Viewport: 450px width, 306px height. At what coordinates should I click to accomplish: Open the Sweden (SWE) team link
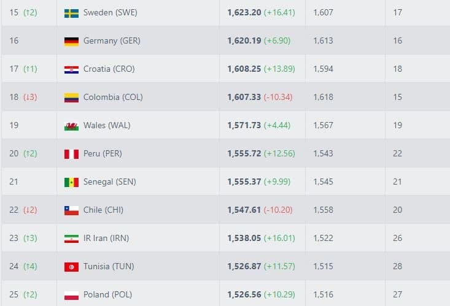click(112, 13)
